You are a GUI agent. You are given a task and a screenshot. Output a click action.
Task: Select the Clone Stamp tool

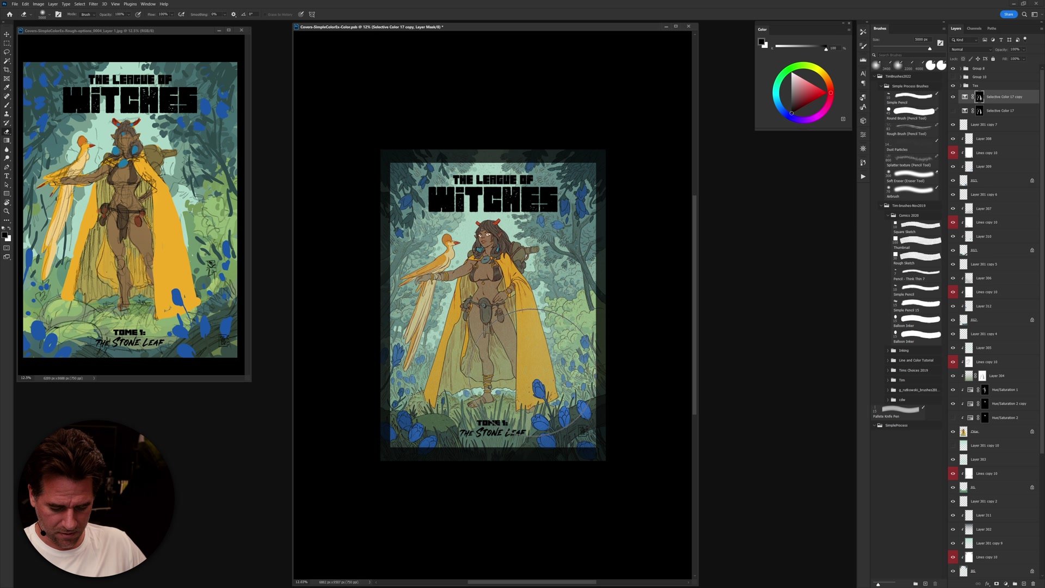point(7,114)
